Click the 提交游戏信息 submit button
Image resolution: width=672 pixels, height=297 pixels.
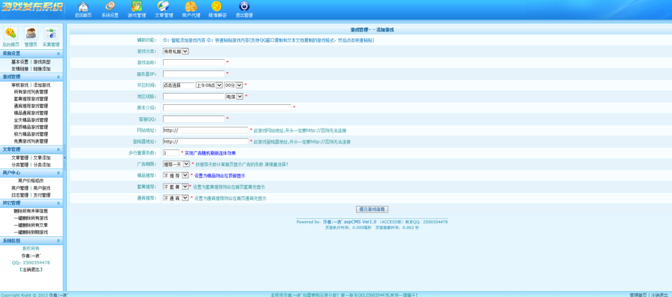[x=372, y=209]
